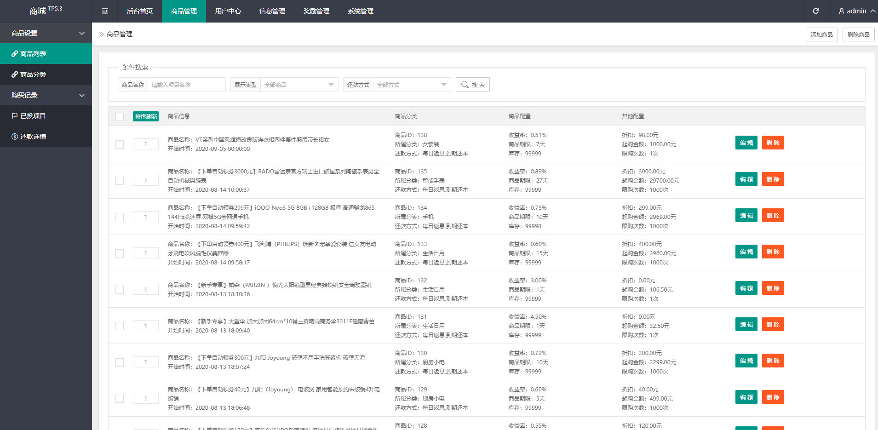This screenshot has height=430, width=878.
Task: Click 编辑 for product ID 138
Action: coord(746,143)
